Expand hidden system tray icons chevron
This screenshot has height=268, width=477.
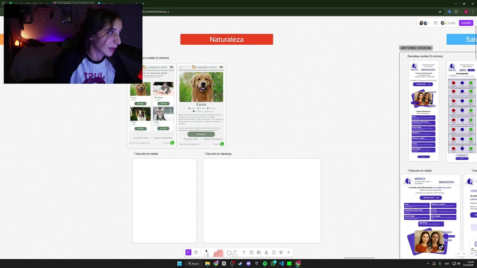[428, 264]
